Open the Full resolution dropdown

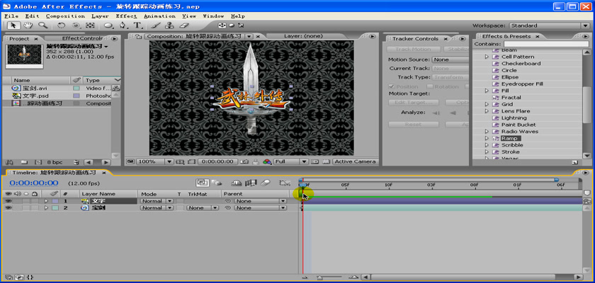pyautogui.click(x=291, y=161)
